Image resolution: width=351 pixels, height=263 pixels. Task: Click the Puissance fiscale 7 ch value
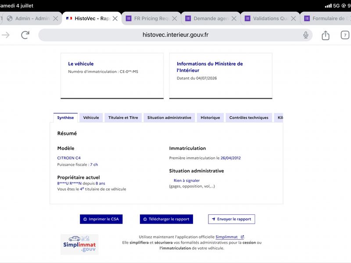[x=94, y=165]
